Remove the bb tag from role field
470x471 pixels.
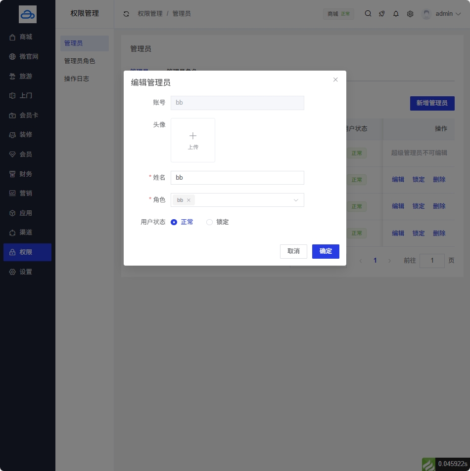tap(188, 200)
